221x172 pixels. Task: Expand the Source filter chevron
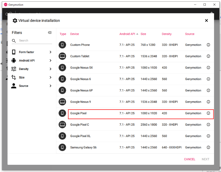(51, 86)
